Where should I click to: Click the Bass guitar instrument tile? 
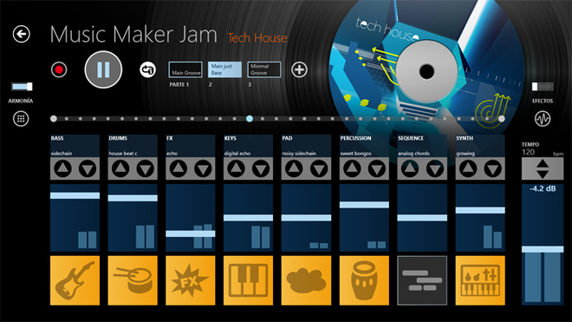[75, 280]
